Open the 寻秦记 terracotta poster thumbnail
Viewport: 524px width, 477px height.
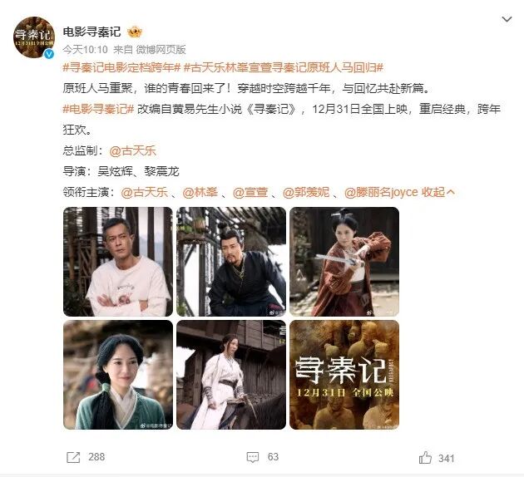(344, 375)
